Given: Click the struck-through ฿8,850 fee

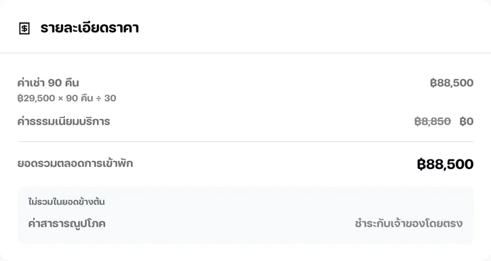Looking at the screenshot, I should pos(433,121).
